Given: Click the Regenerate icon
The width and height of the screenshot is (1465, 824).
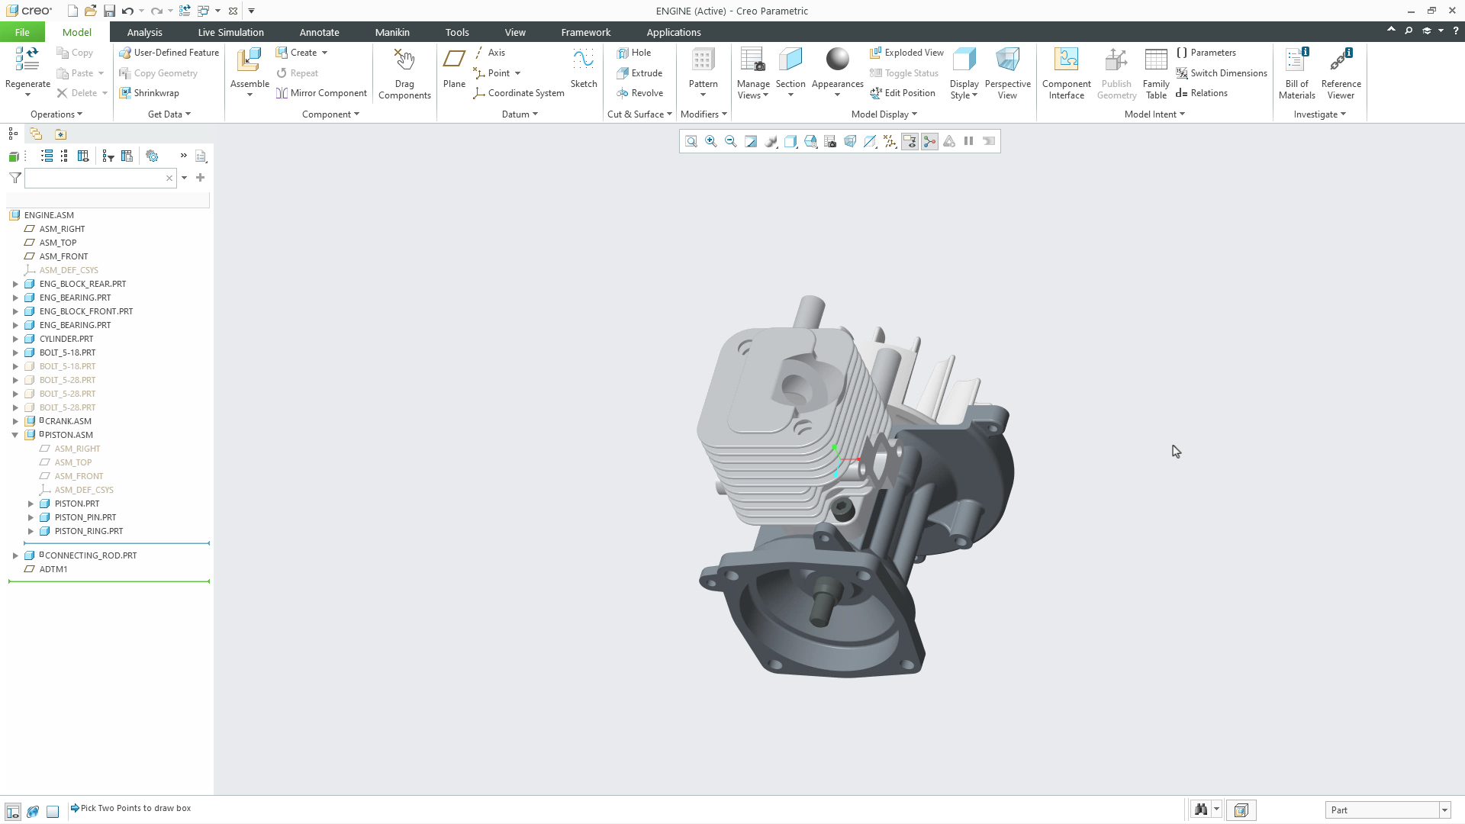Looking at the screenshot, I should (27, 60).
